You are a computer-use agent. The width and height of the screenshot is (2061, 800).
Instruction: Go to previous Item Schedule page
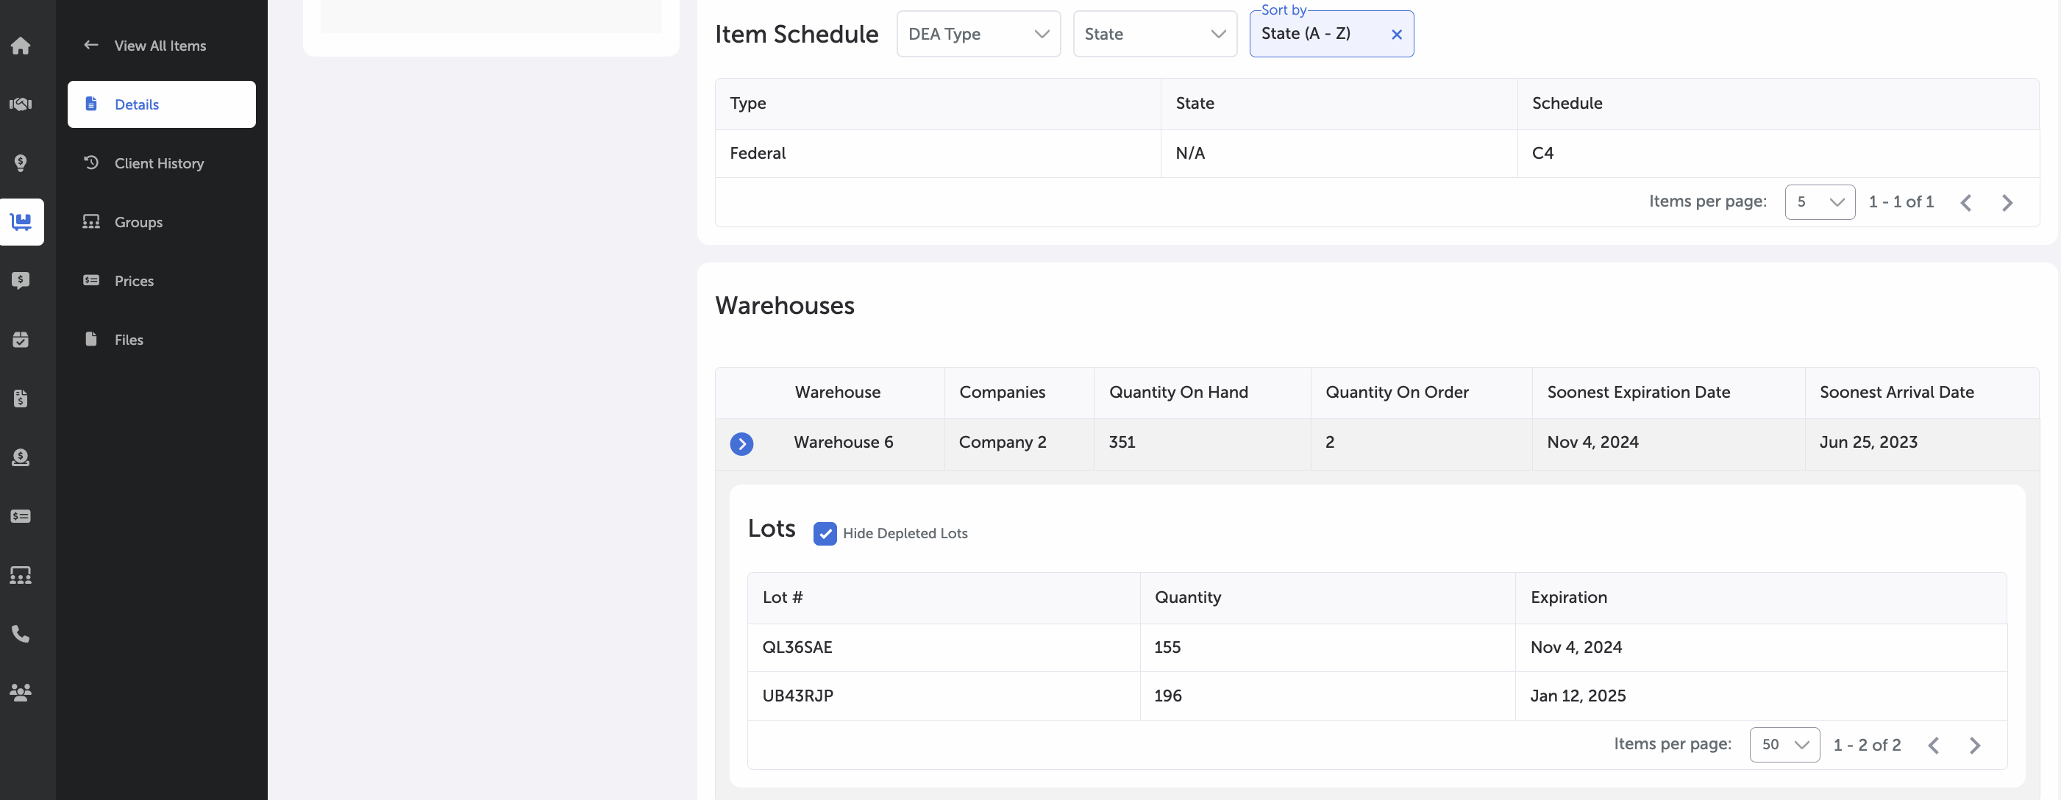(1966, 202)
